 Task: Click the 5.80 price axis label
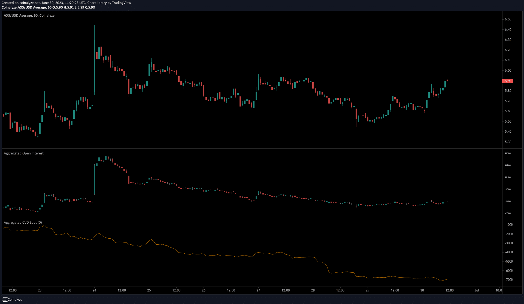(x=508, y=91)
